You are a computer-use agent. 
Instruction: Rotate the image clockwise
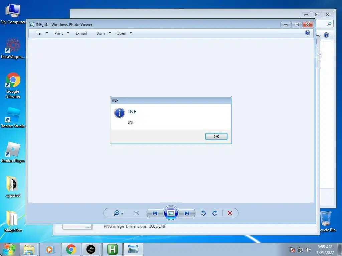pyautogui.click(x=215, y=213)
